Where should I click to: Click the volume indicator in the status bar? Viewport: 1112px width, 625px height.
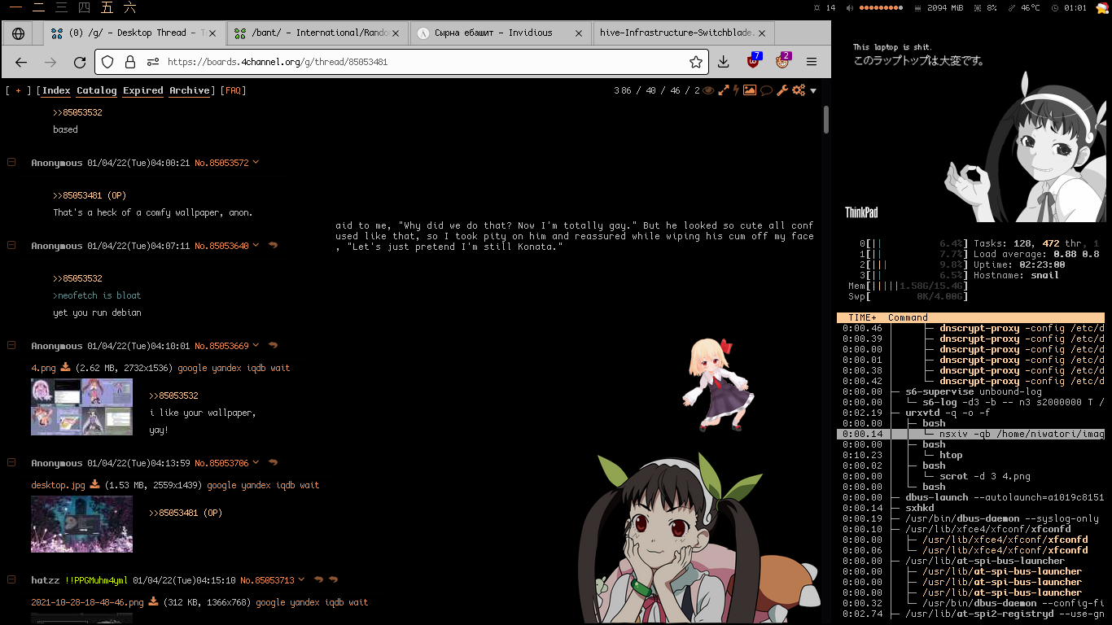tap(874, 7)
